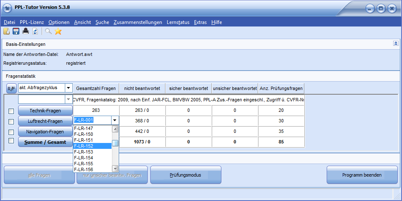Select F-LR-151 in the dropdown list
402x201 pixels.
coord(92,140)
